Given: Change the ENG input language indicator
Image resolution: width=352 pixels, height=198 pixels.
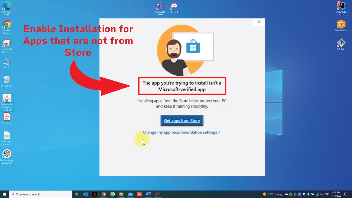Looking at the screenshot, I should point(327,194).
